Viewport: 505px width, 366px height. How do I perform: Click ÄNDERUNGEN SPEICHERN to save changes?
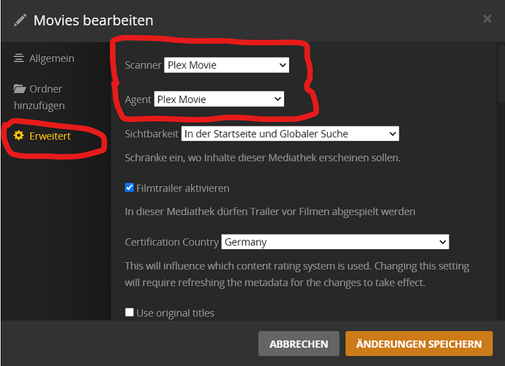tap(419, 344)
